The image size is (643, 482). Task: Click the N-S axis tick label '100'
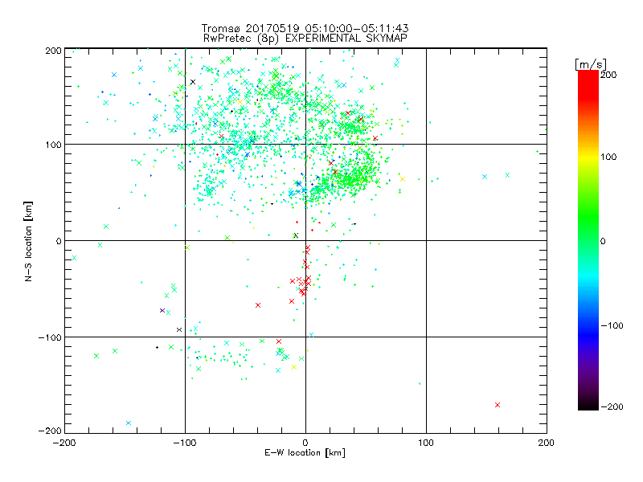pos(53,145)
